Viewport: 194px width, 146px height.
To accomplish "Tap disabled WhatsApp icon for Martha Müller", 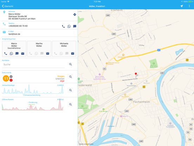I will (36, 54).
